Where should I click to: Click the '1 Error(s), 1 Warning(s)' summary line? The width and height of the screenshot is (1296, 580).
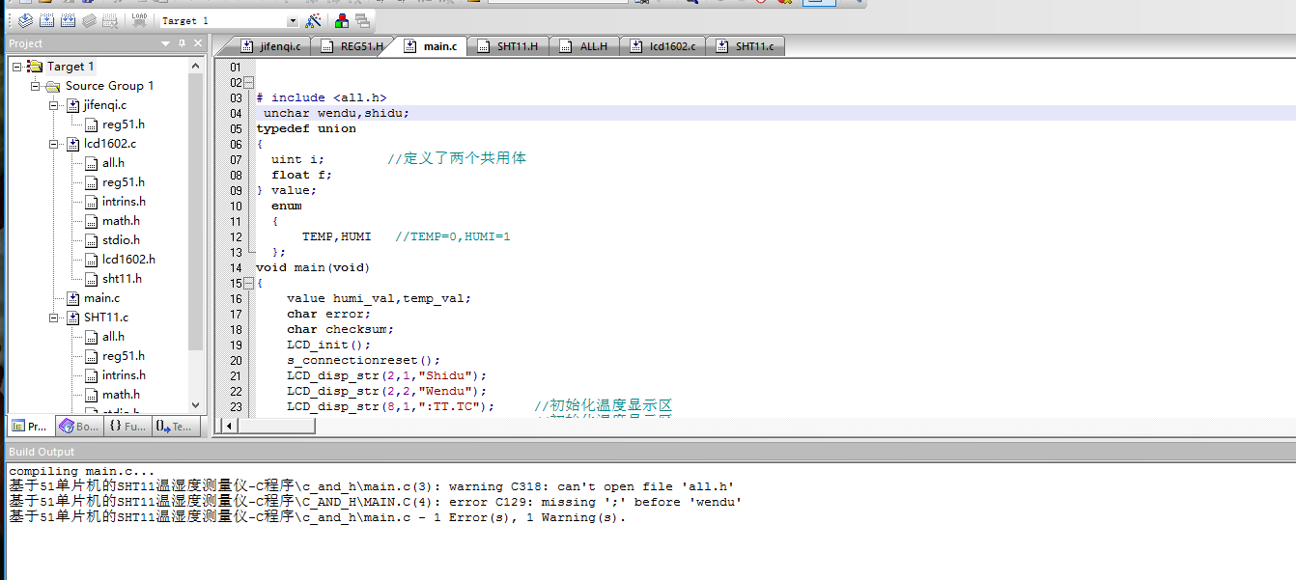(317, 517)
